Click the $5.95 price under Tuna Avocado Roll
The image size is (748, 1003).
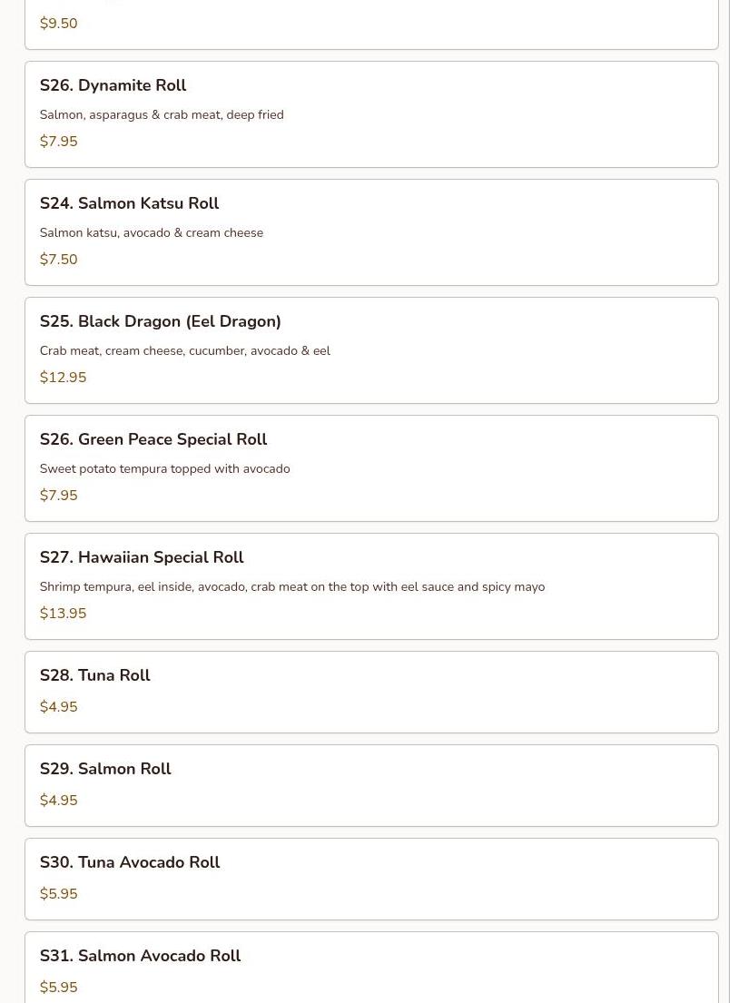tap(58, 894)
